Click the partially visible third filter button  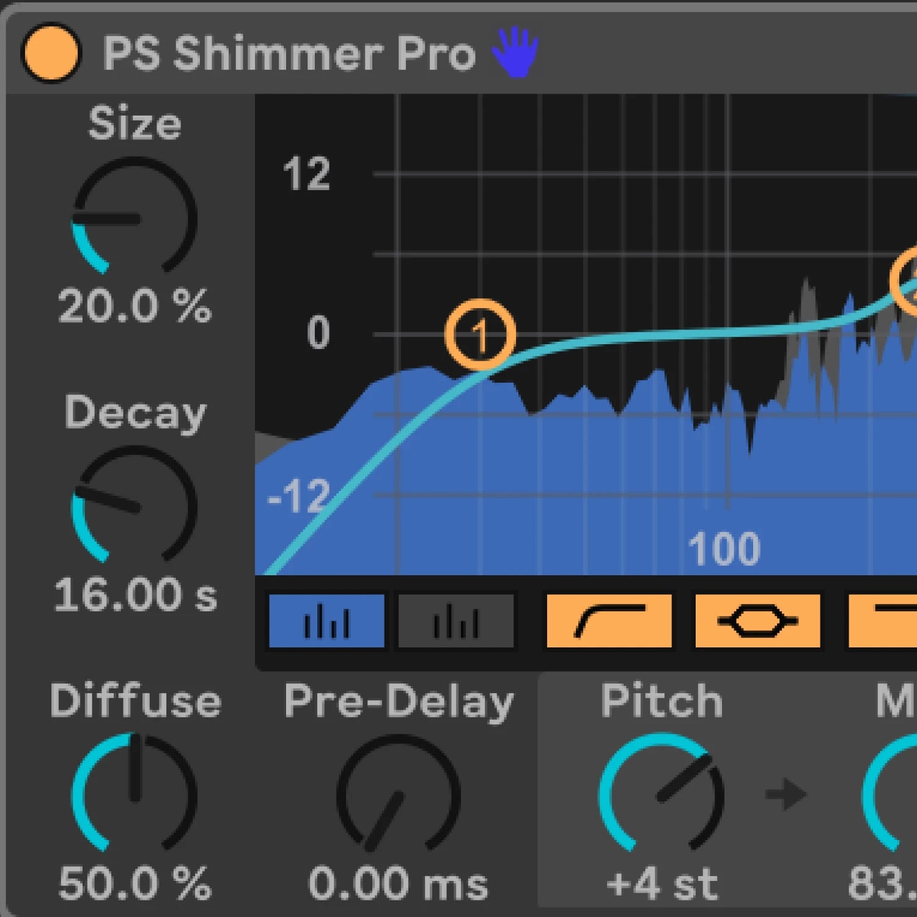click(x=883, y=621)
